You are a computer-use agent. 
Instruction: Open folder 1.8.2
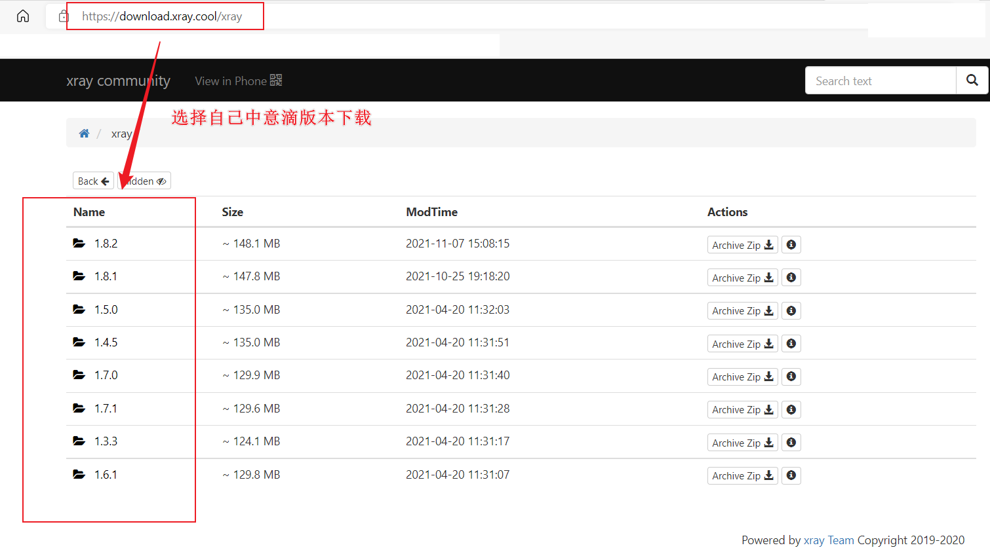[x=106, y=244]
